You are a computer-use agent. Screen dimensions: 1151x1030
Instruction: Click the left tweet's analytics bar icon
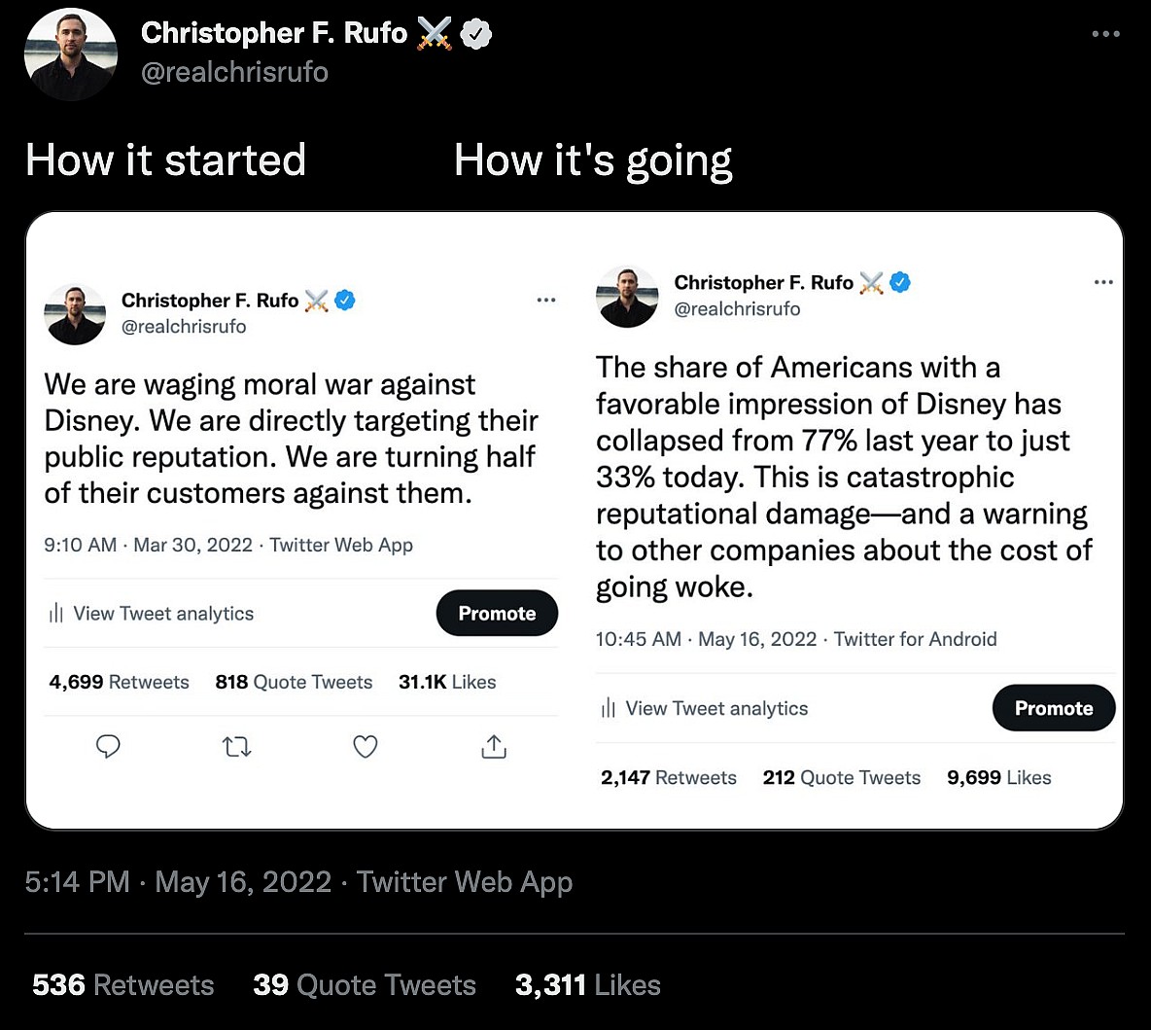56,614
